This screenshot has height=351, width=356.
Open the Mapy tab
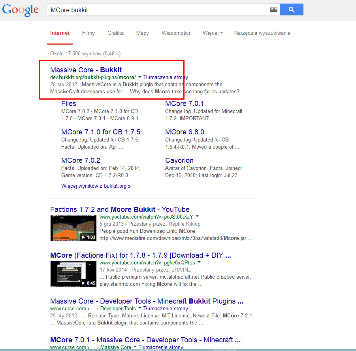[143, 33]
